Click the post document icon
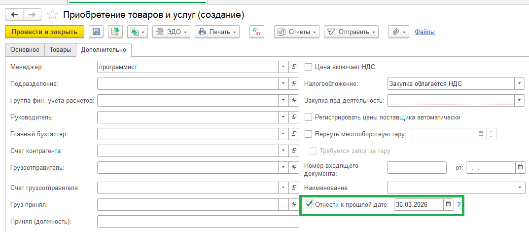The height and width of the screenshot is (232, 529). point(114,32)
